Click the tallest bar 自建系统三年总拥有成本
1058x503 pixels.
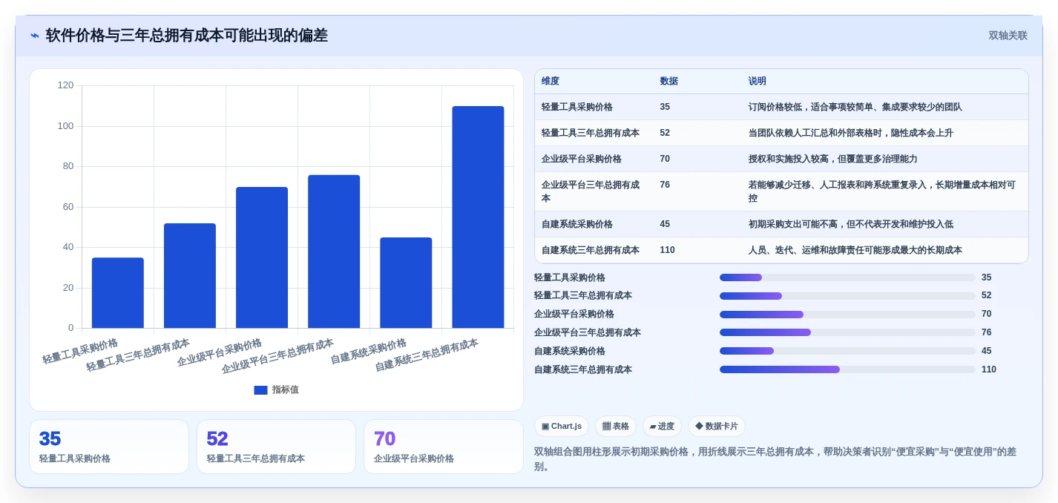478,217
